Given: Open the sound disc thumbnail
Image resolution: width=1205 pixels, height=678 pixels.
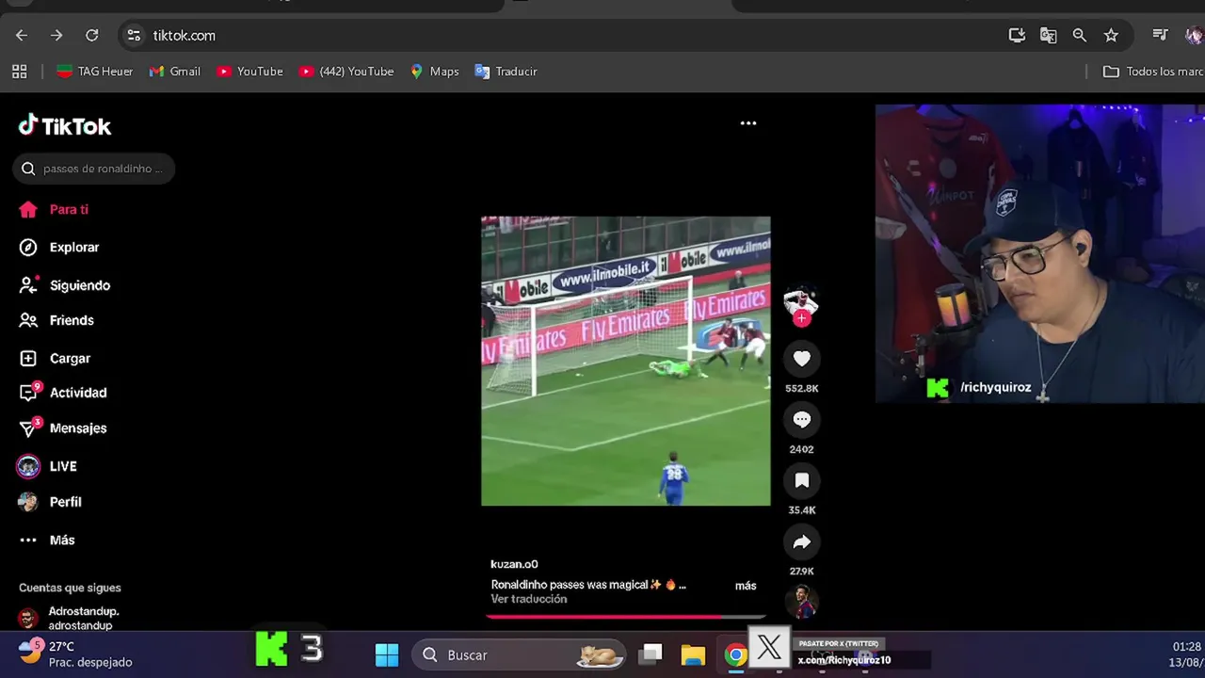Looking at the screenshot, I should [802, 601].
